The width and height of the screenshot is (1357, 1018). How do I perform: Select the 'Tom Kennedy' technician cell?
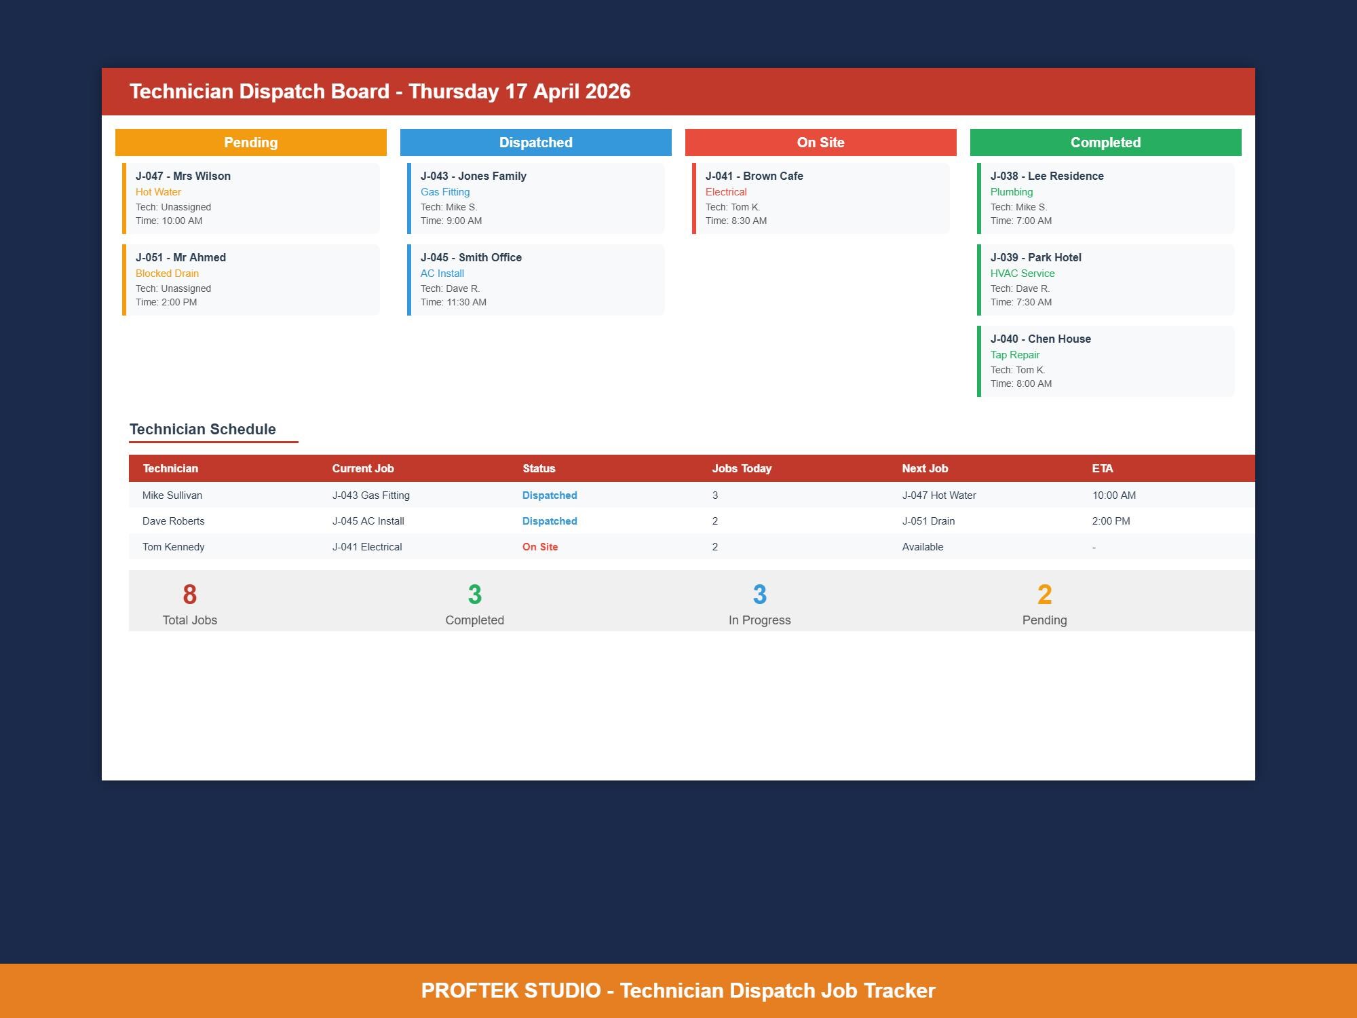(x=173, y=547)
